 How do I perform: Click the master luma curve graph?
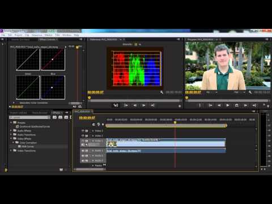28,59
